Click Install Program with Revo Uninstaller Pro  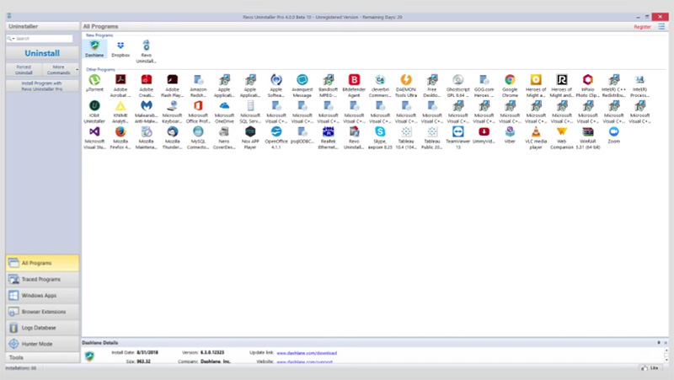click(x=42, y=86)
